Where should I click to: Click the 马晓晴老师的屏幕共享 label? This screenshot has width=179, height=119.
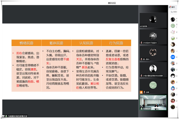point(18,116)
